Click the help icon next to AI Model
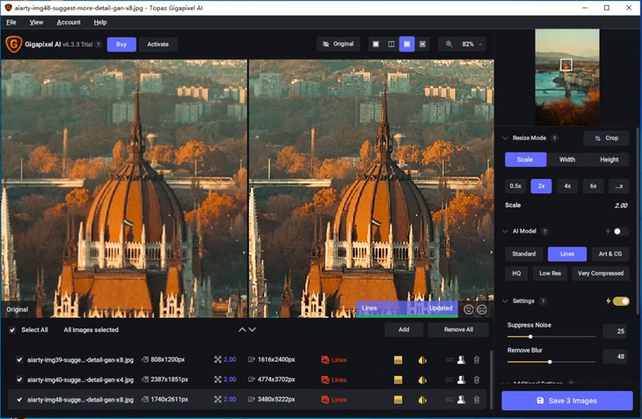Image resolution: width=642 pixels, height=419 pixels. point(545,232)
